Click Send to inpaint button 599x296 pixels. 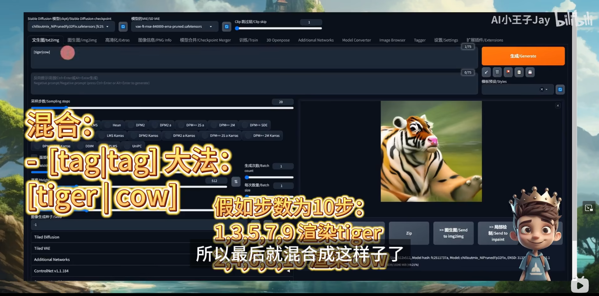pos(498,233)
